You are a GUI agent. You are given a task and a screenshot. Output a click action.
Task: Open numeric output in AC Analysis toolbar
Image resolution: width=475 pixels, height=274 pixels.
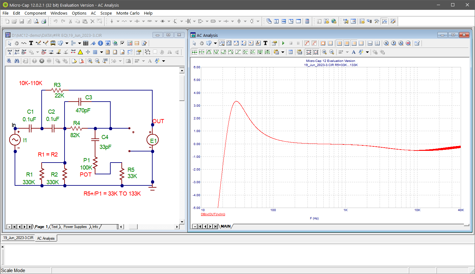291,52
